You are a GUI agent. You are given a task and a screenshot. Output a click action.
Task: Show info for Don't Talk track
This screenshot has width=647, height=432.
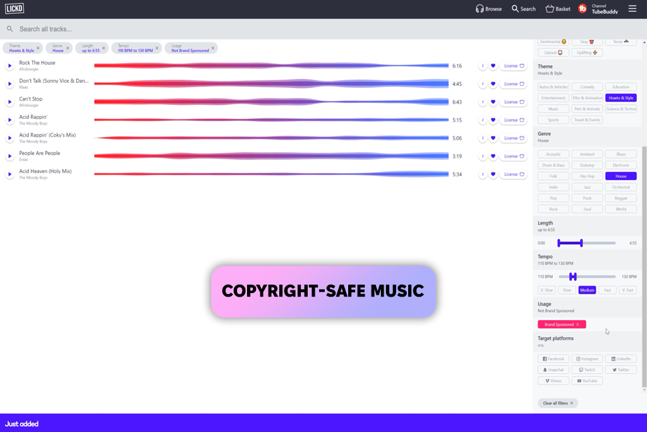point(483,84)
